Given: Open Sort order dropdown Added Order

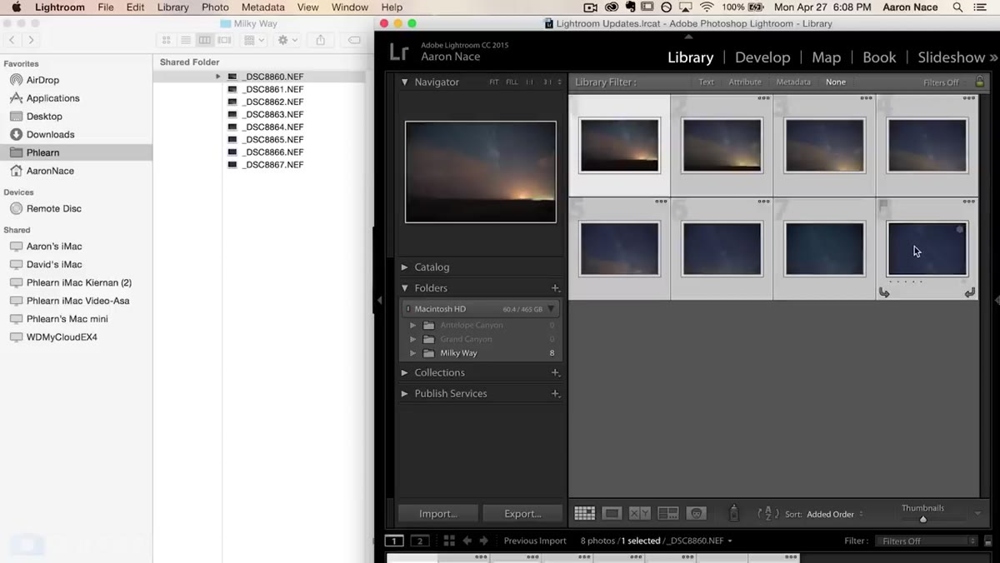Looking at the screenshot, I should (834, 514).
